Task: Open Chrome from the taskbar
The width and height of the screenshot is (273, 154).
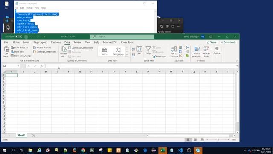Action: [x=83, y=150]
